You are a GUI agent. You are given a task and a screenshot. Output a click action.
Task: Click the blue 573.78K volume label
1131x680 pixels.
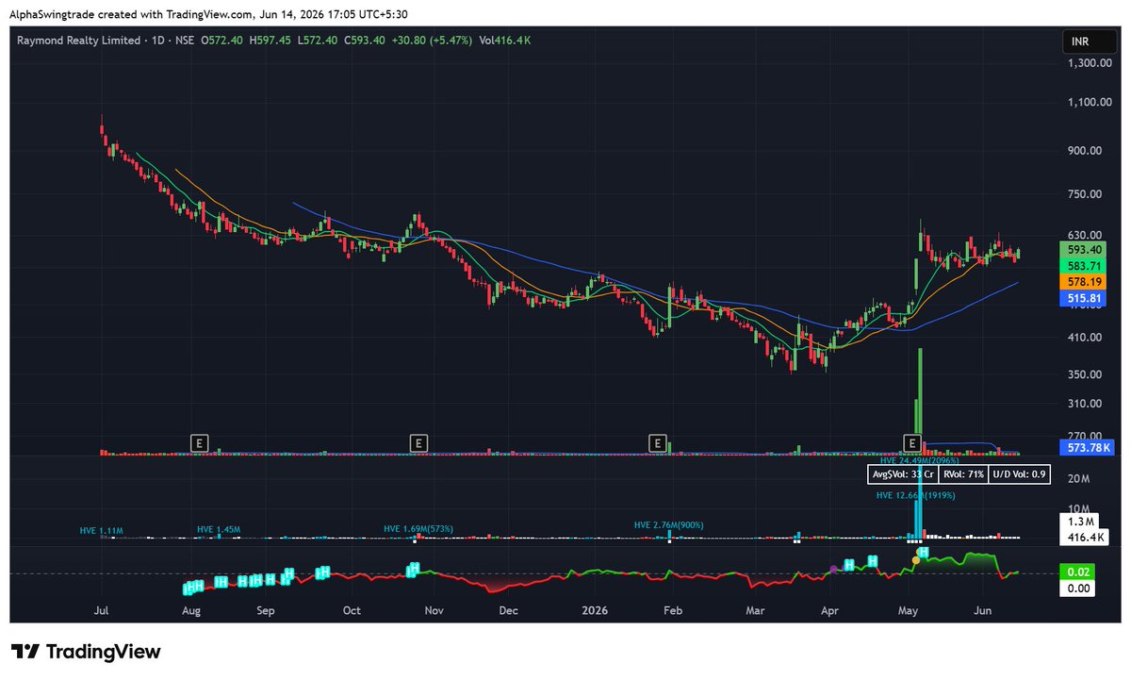[1087, 446]
